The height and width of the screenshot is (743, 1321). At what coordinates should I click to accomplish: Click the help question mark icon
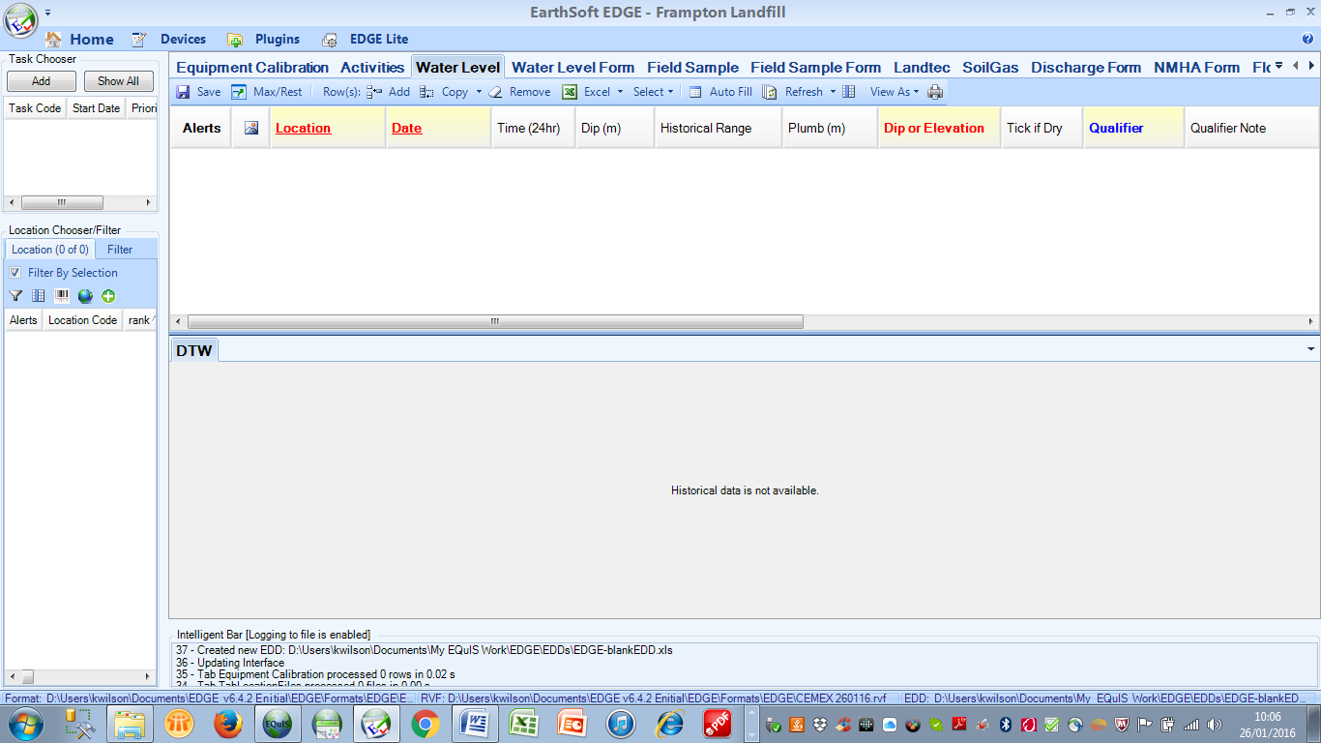(1307, 40)
